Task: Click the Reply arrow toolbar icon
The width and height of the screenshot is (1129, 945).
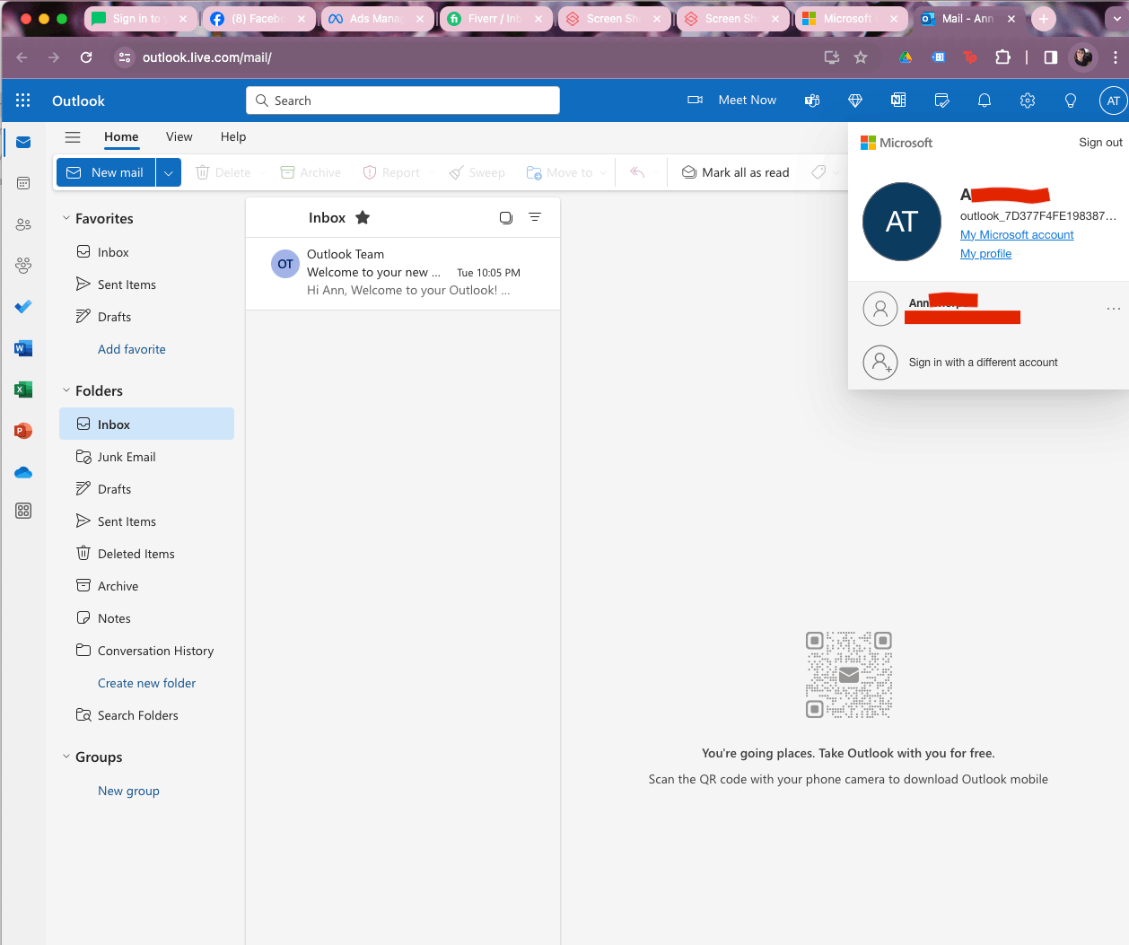Action: 638,172
